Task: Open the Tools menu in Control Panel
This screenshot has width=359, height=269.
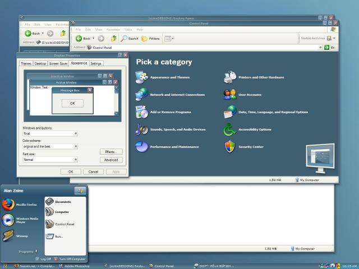Action: click(128, 29)
